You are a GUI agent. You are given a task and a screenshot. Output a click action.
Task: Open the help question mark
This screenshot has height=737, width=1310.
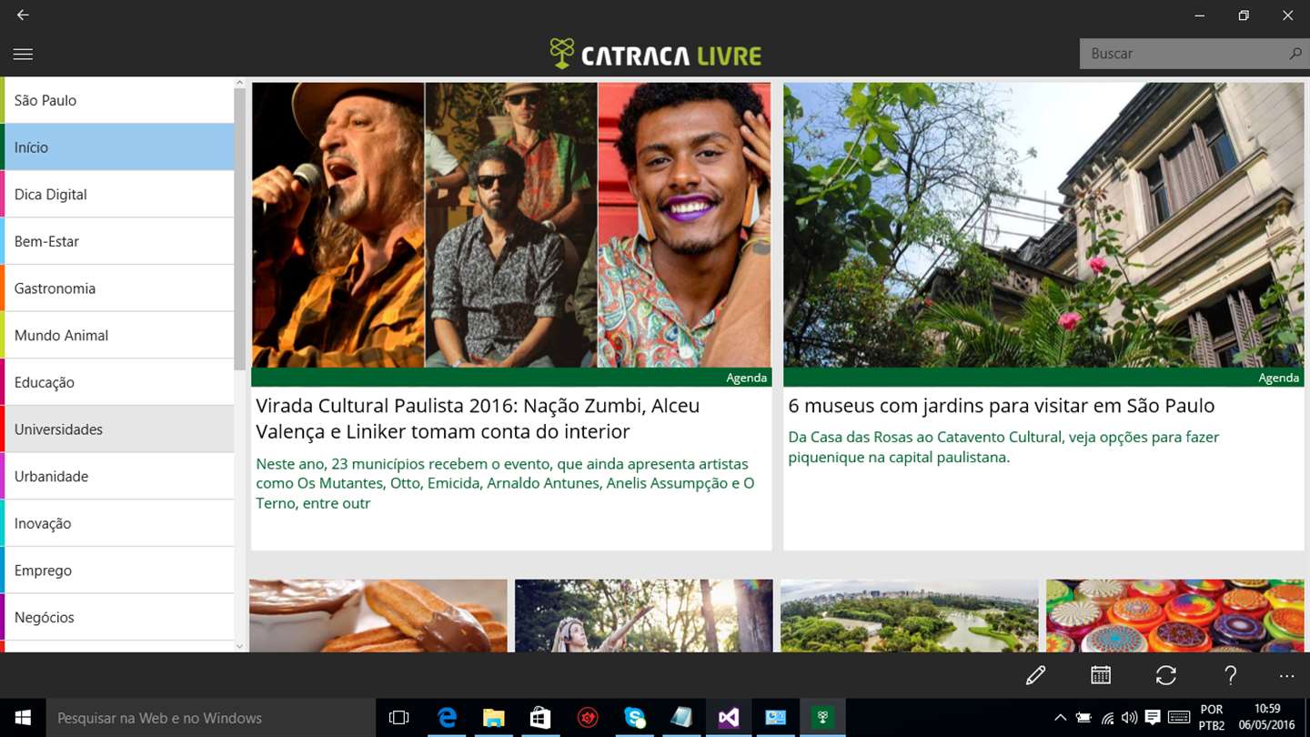tap(1231, 675)
